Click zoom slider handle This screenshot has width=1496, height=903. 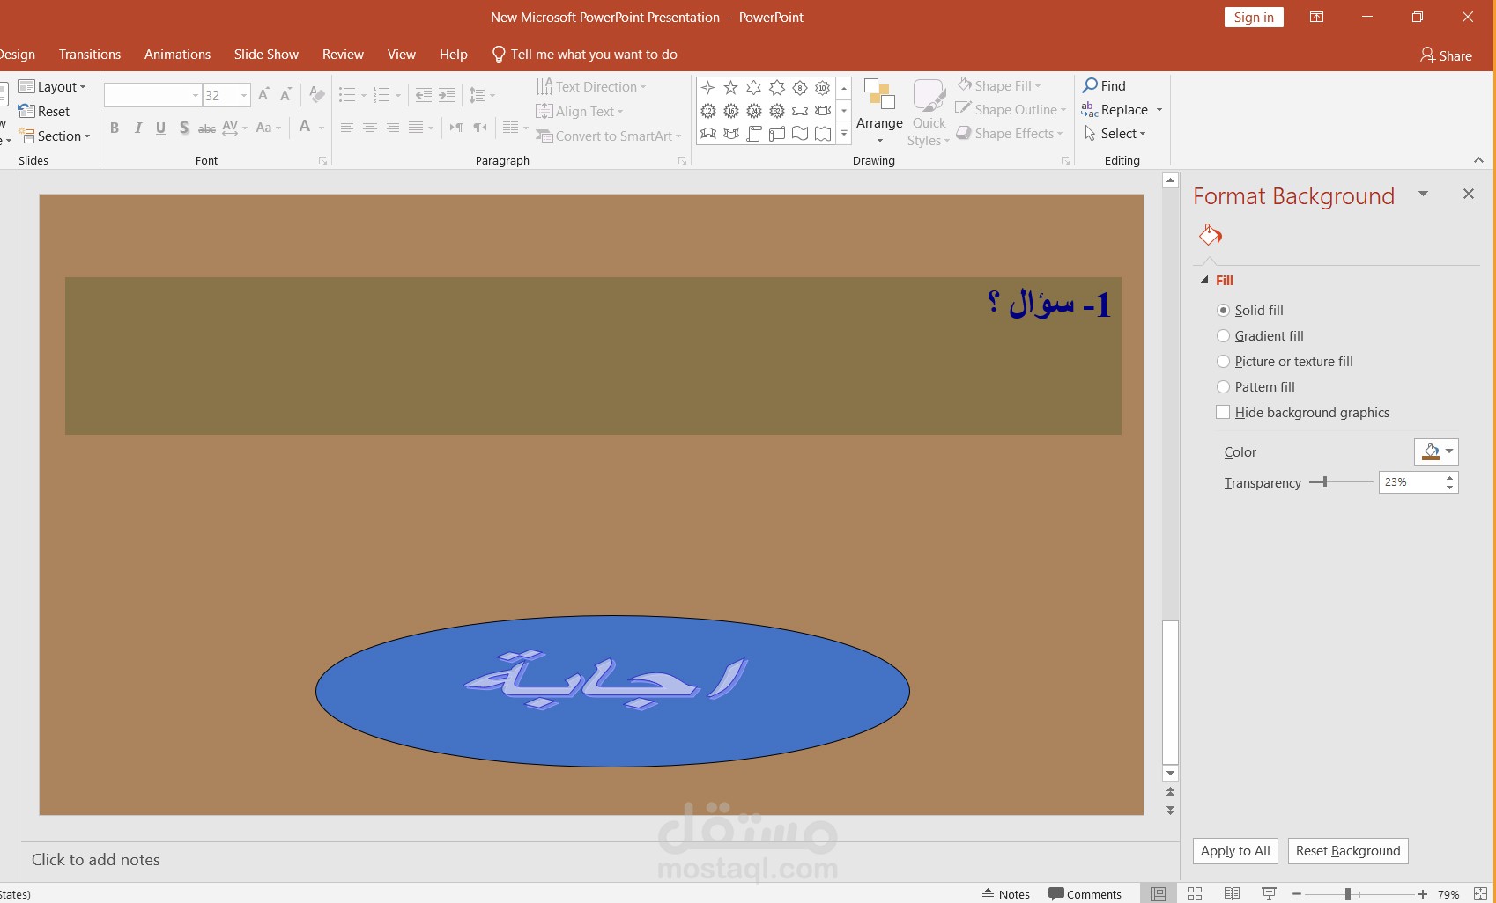tap(1347, 894)
